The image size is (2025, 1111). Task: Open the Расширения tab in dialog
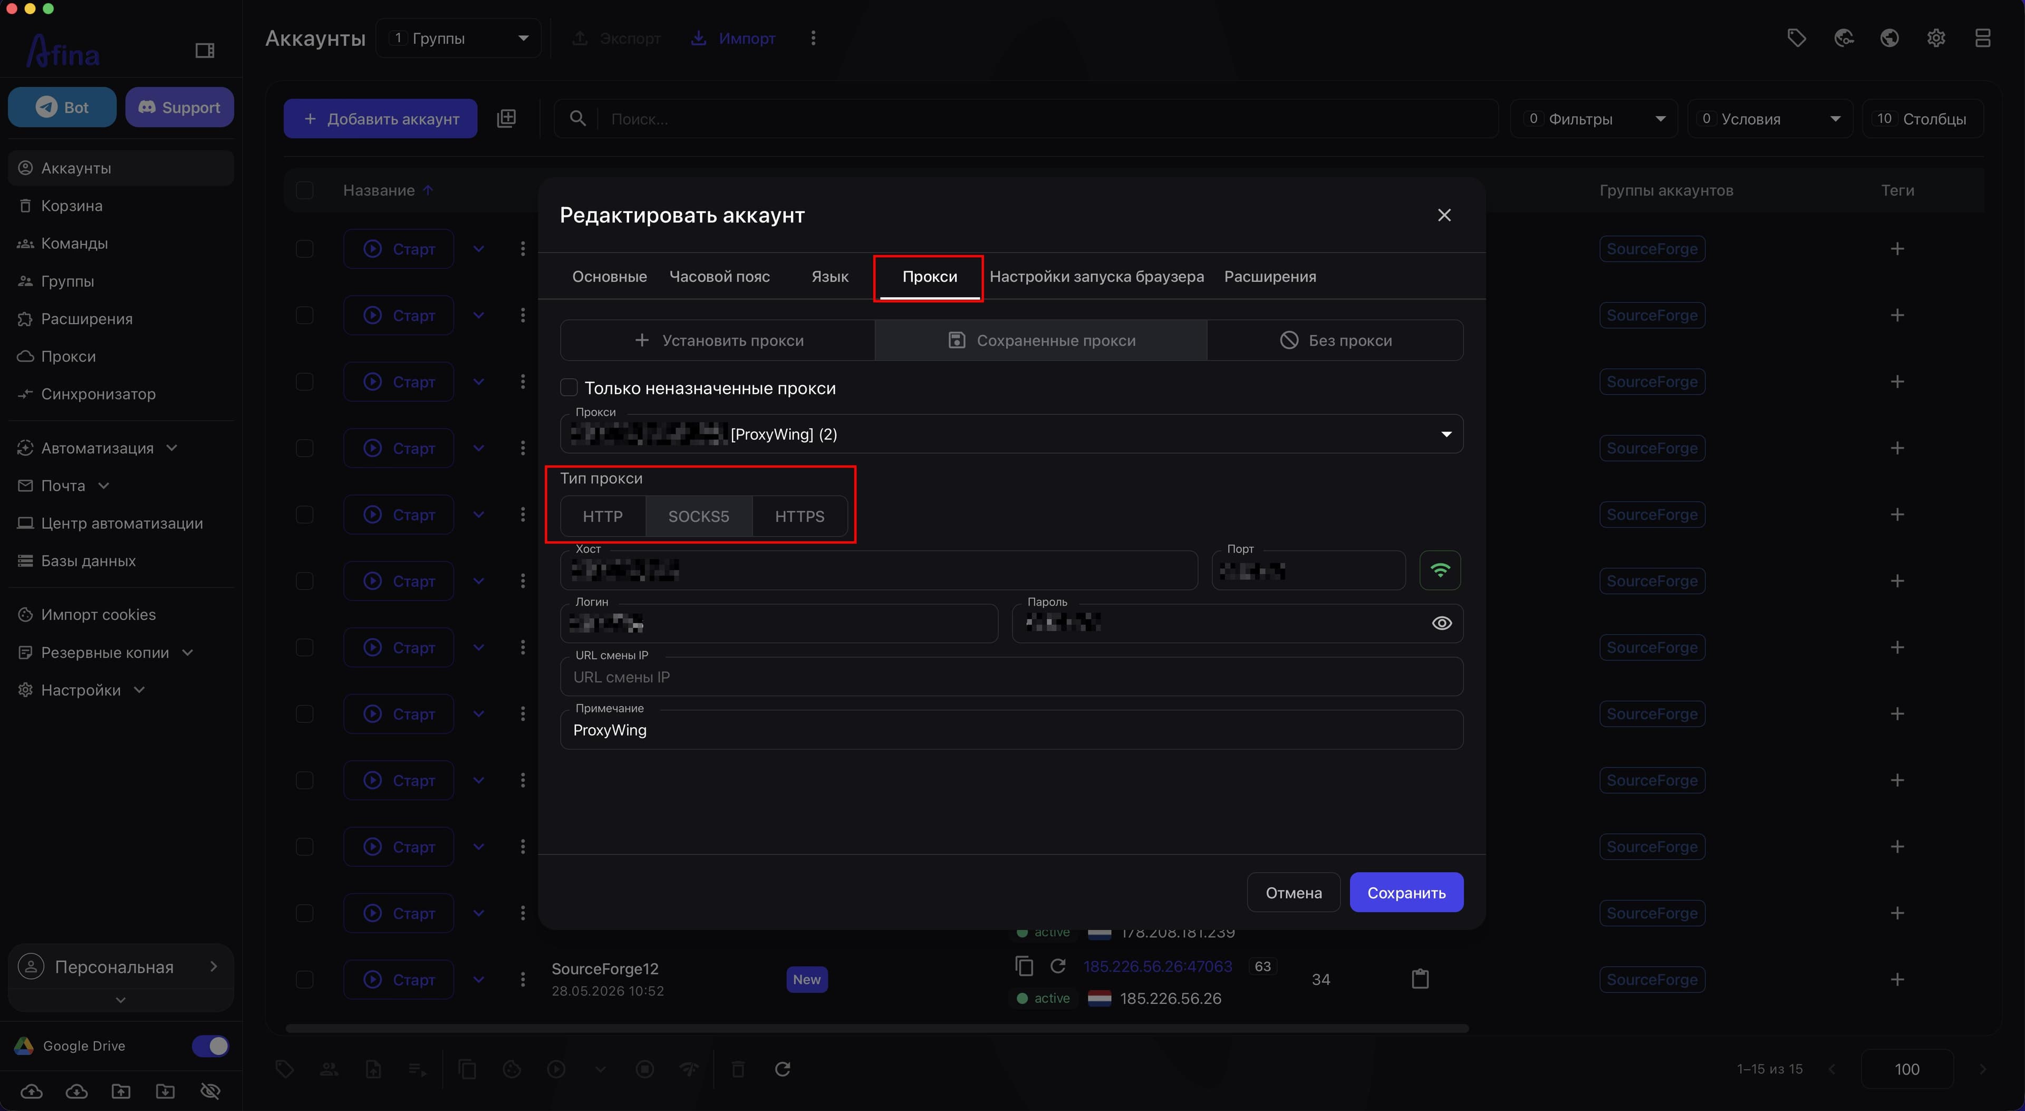click(1269, 277)
